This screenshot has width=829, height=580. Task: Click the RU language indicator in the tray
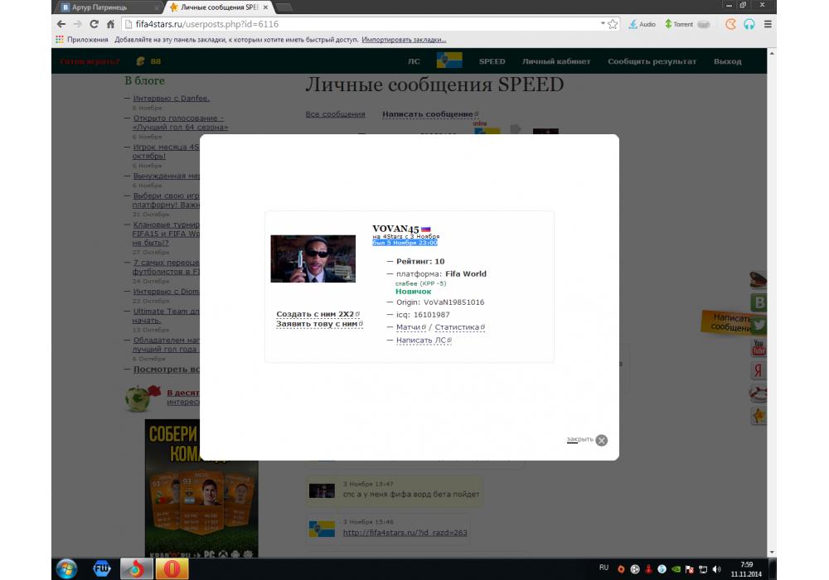[604, 568]
